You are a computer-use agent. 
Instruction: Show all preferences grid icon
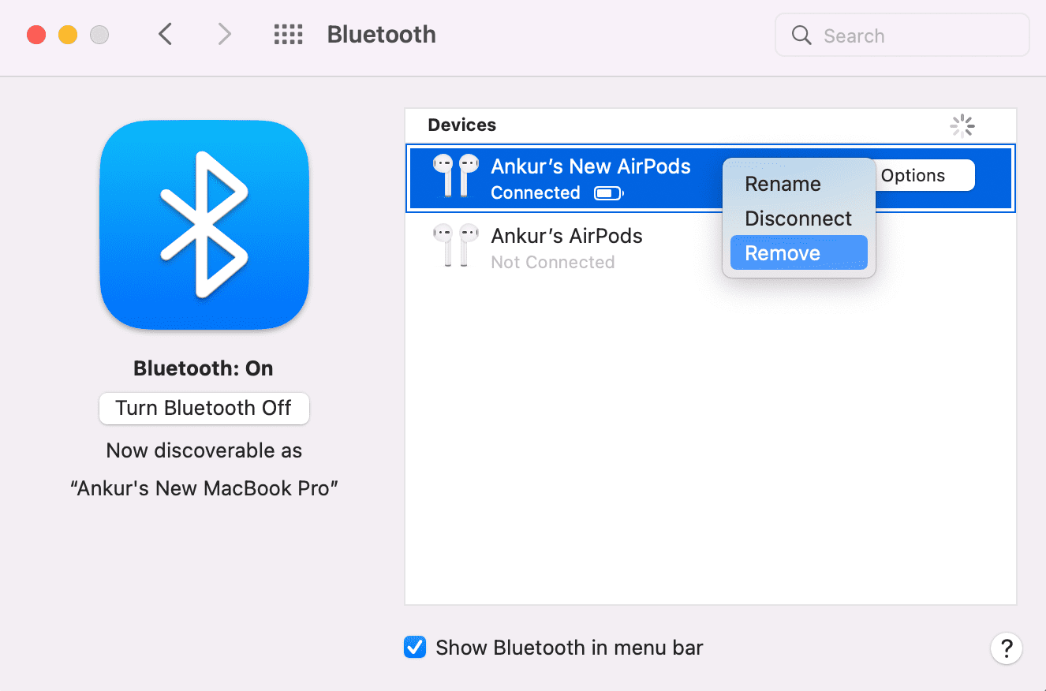tap(288, 35)
